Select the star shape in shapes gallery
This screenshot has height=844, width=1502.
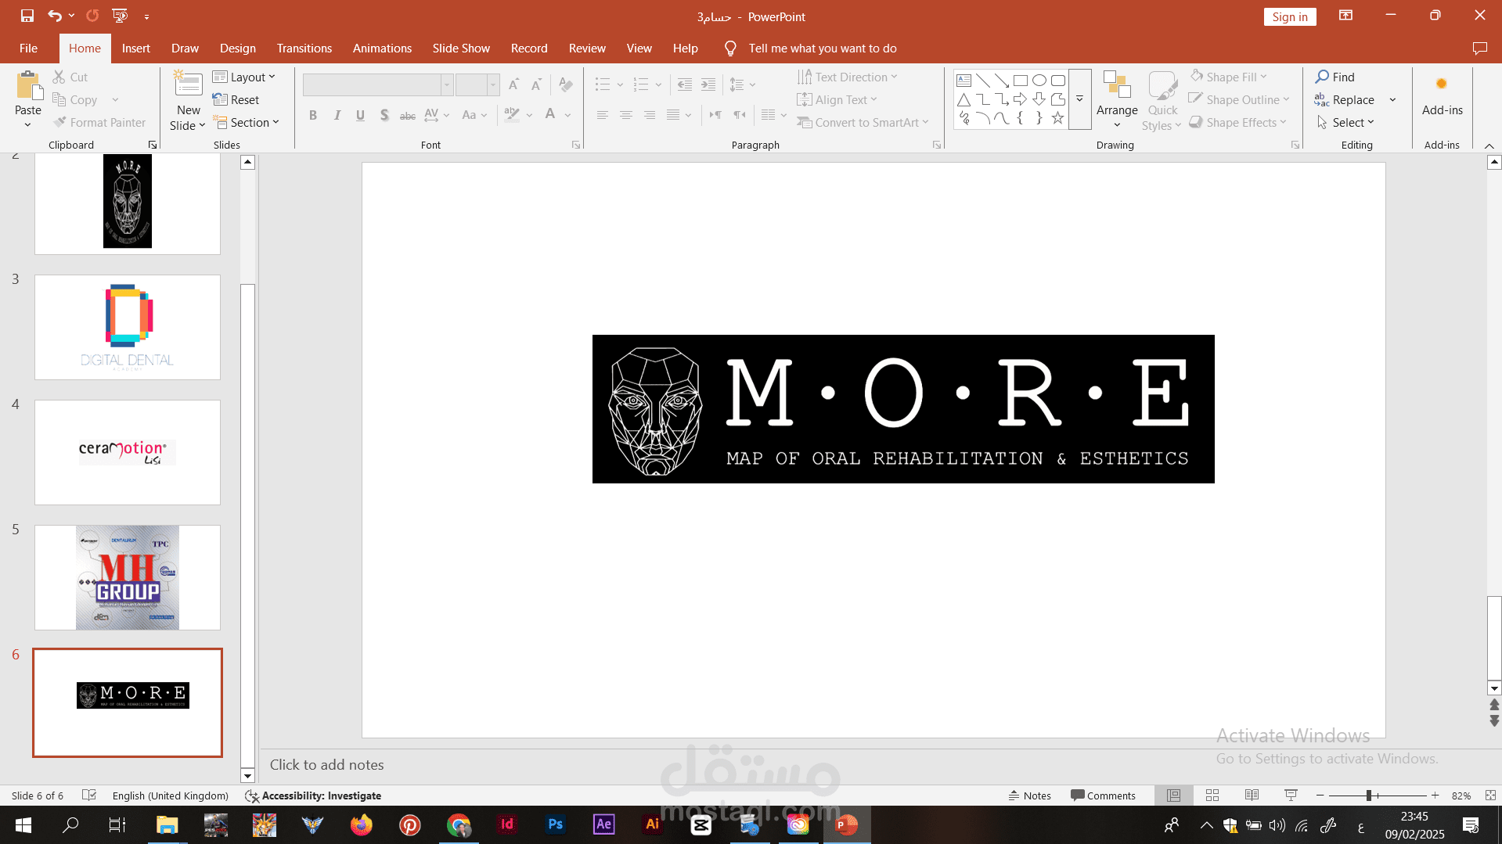pos(1058,118)
